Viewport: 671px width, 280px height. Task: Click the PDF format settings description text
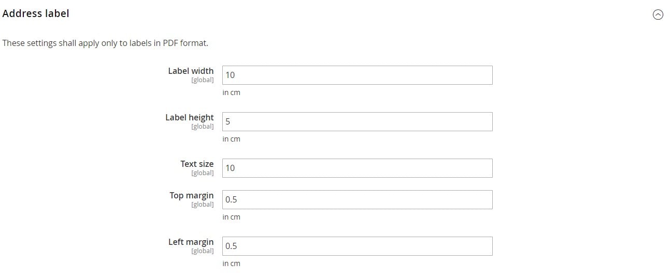point(105,43)
